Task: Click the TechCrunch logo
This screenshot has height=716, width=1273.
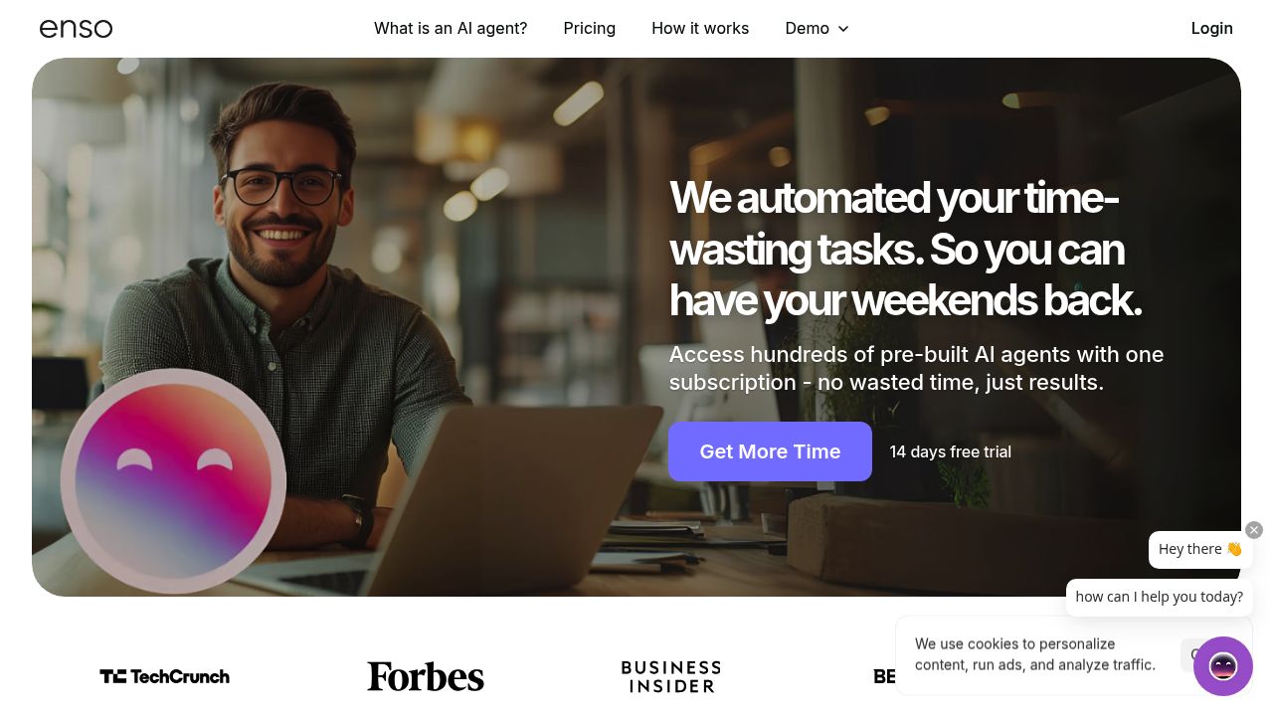Action: [165, 676]
